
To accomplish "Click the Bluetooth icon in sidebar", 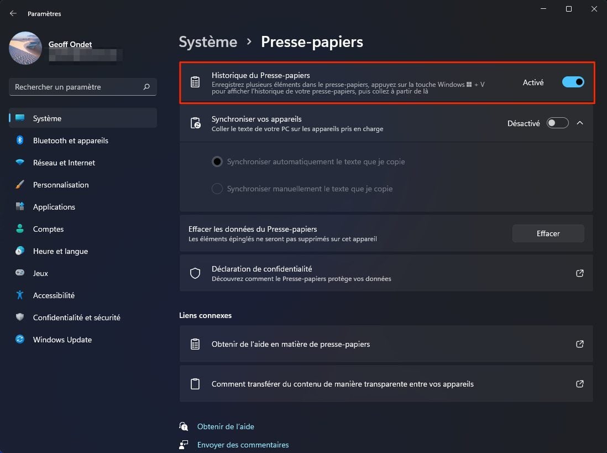I will point(20,140).
